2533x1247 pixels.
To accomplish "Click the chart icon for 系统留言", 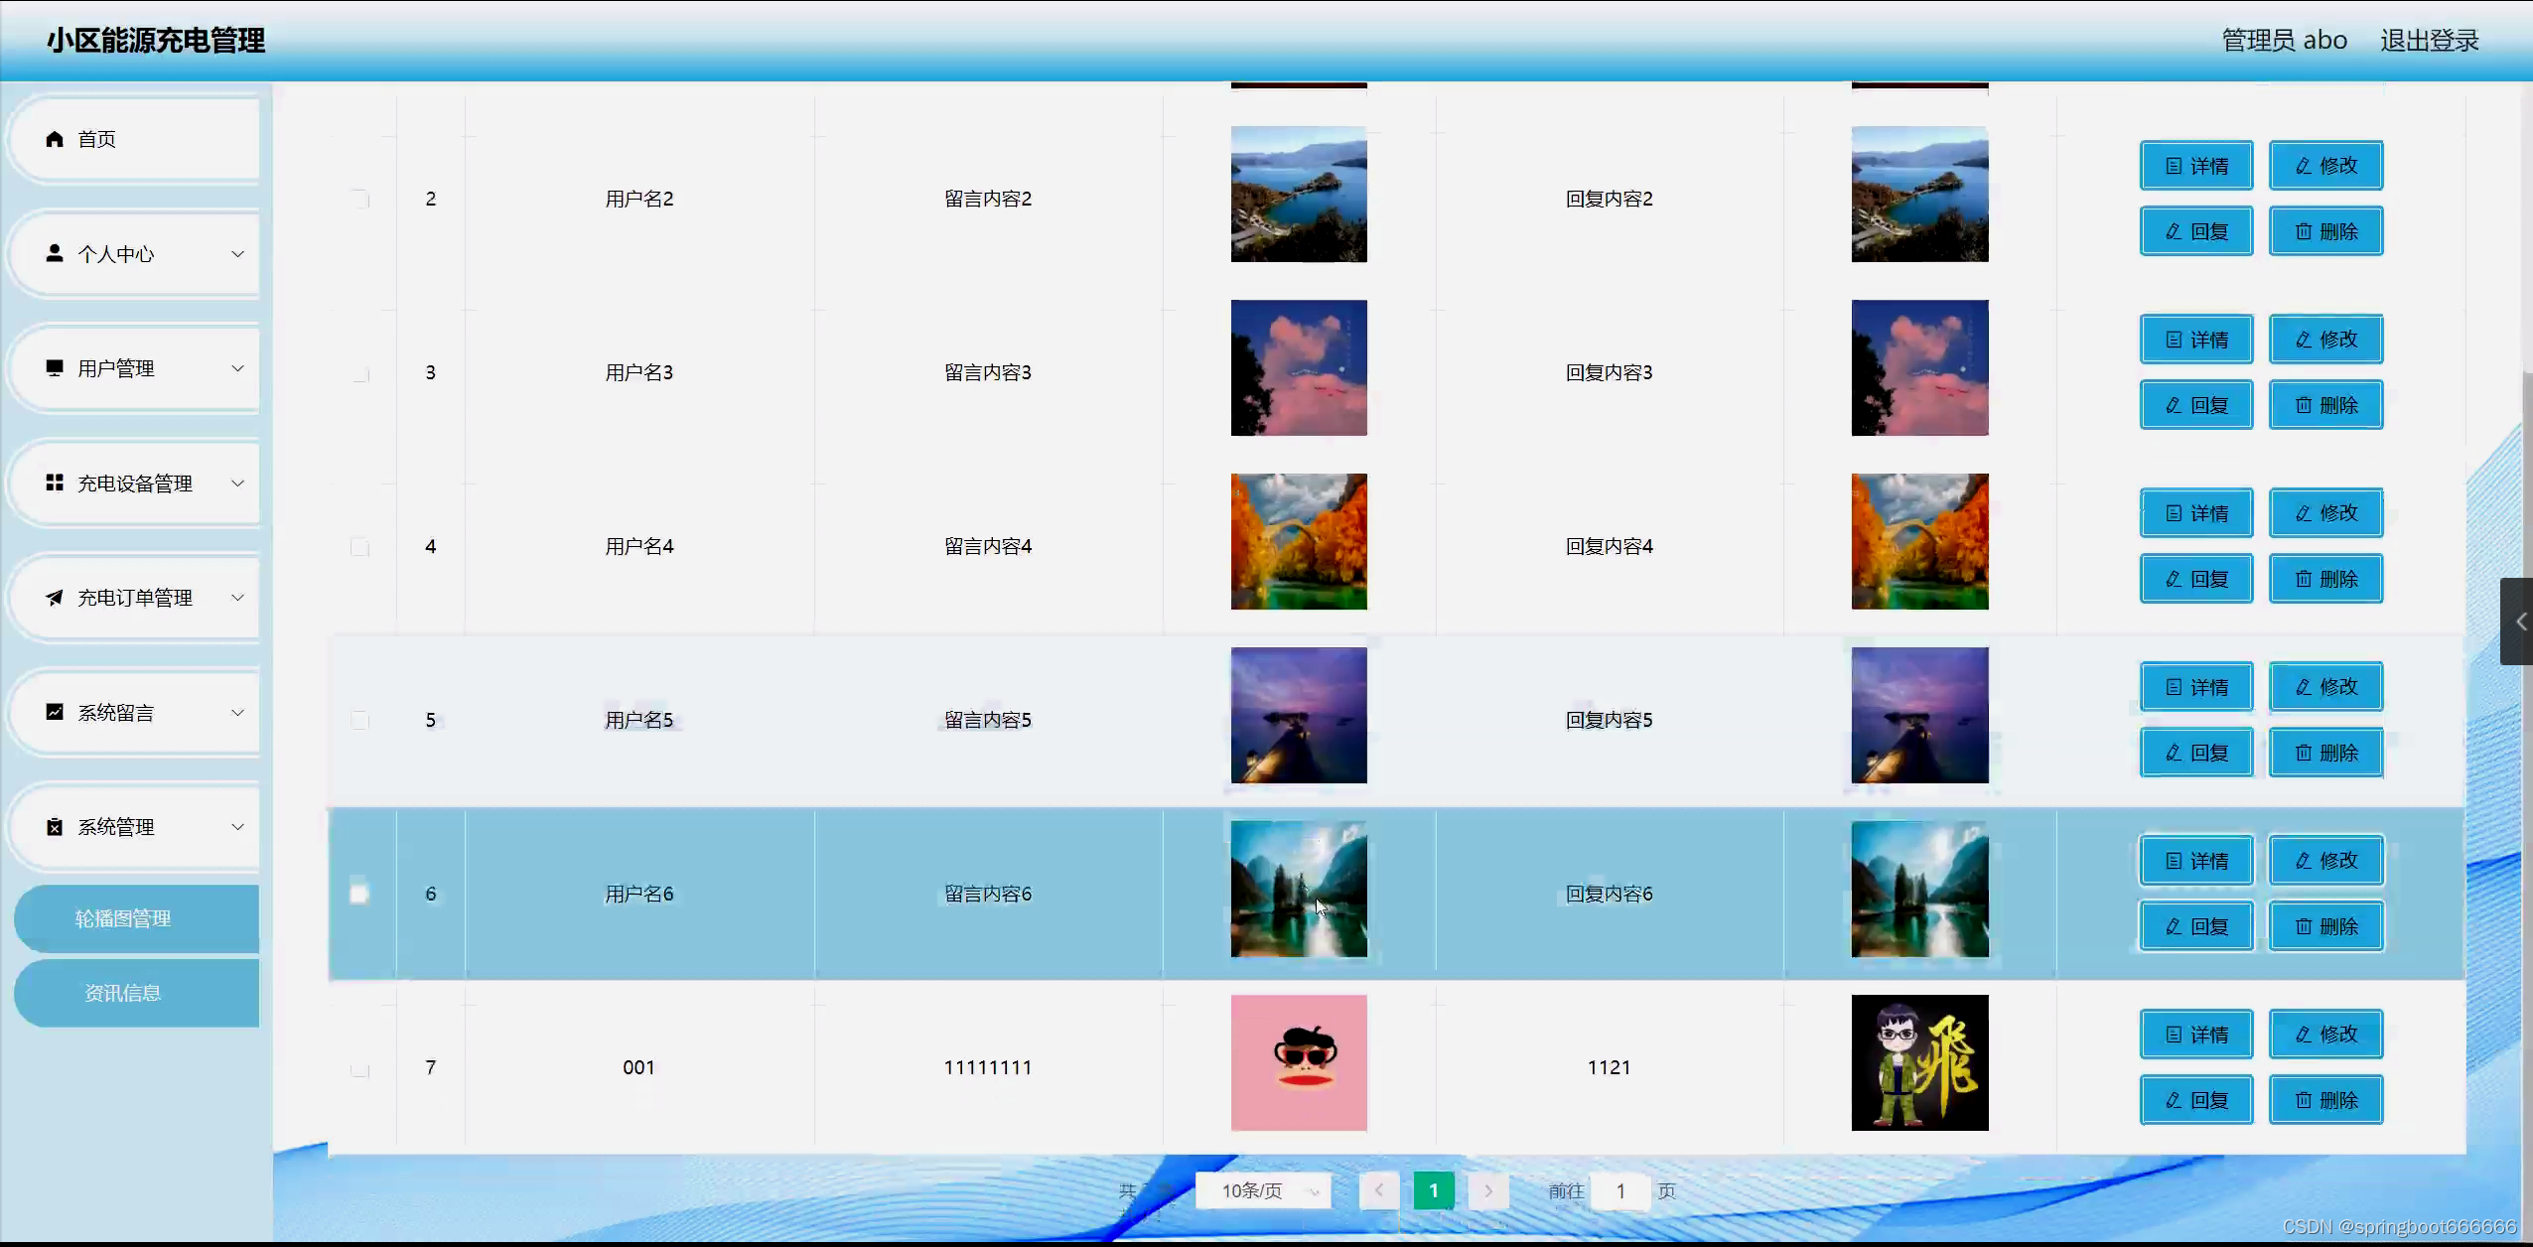I will (x=55, y=712).
